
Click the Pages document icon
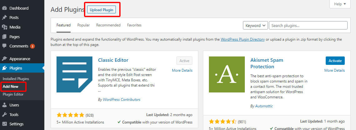coord(4,37)
